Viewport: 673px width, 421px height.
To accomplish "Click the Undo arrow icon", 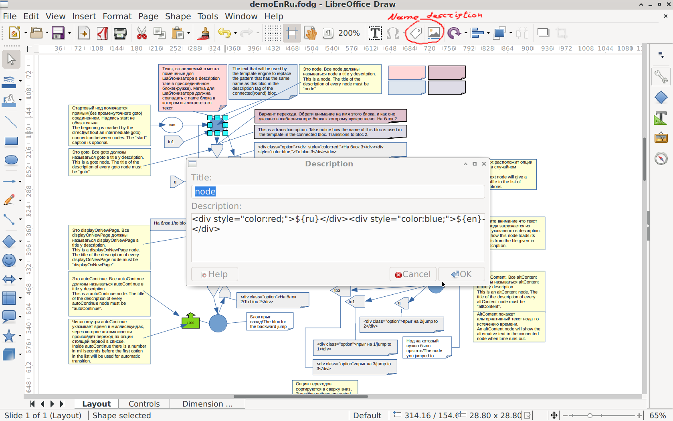I will coord(224,33).
